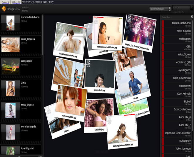Open the Đăng Ký link
This screenshot has width=194, height=157.
[x=16, y=2]
